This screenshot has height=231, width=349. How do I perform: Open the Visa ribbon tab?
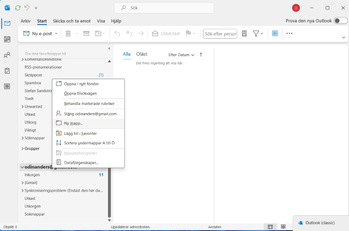[101, 21]
